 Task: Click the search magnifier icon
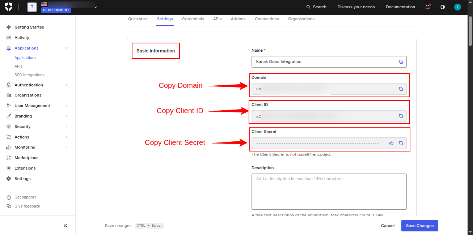(x=308, y=7)
